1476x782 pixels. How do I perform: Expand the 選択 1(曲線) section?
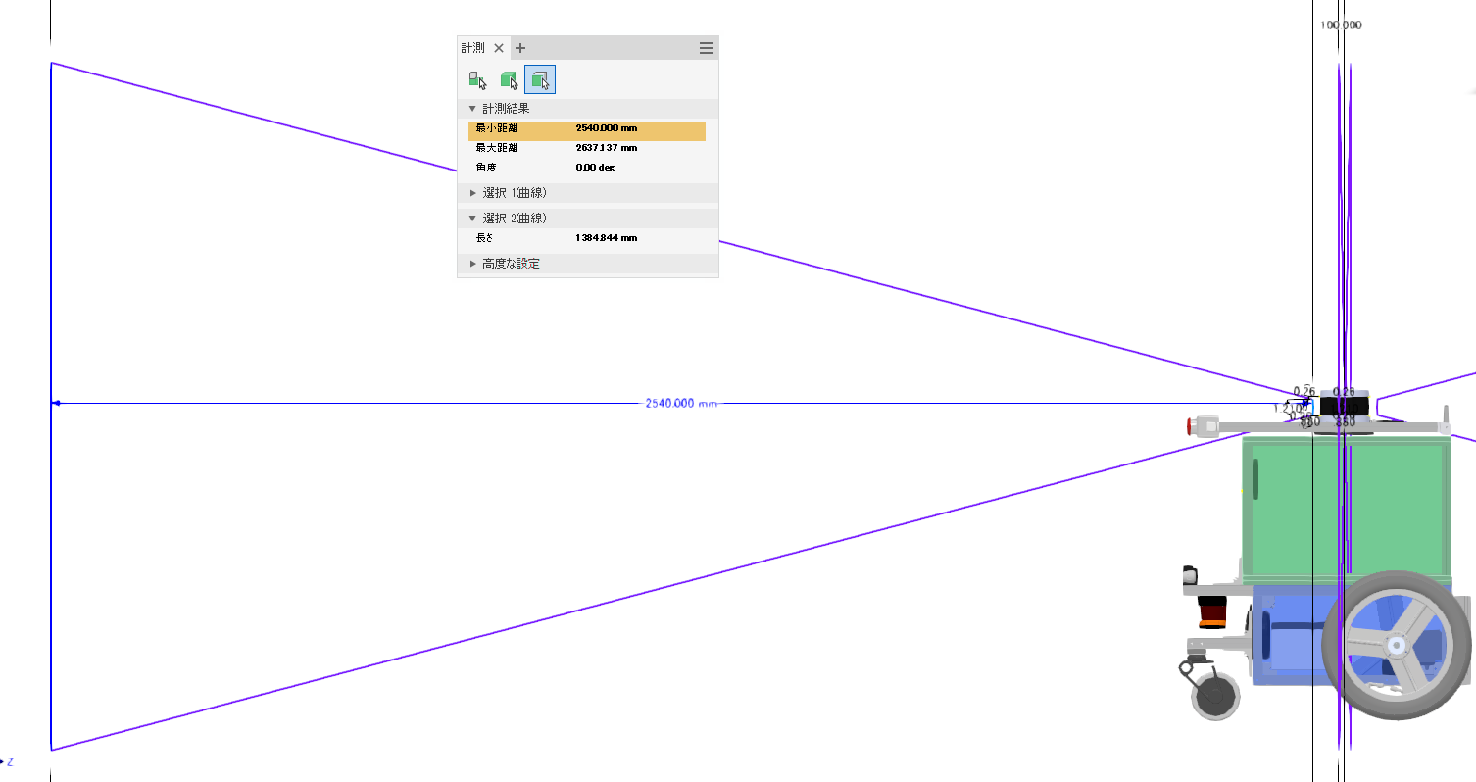(x=473, y=193)
